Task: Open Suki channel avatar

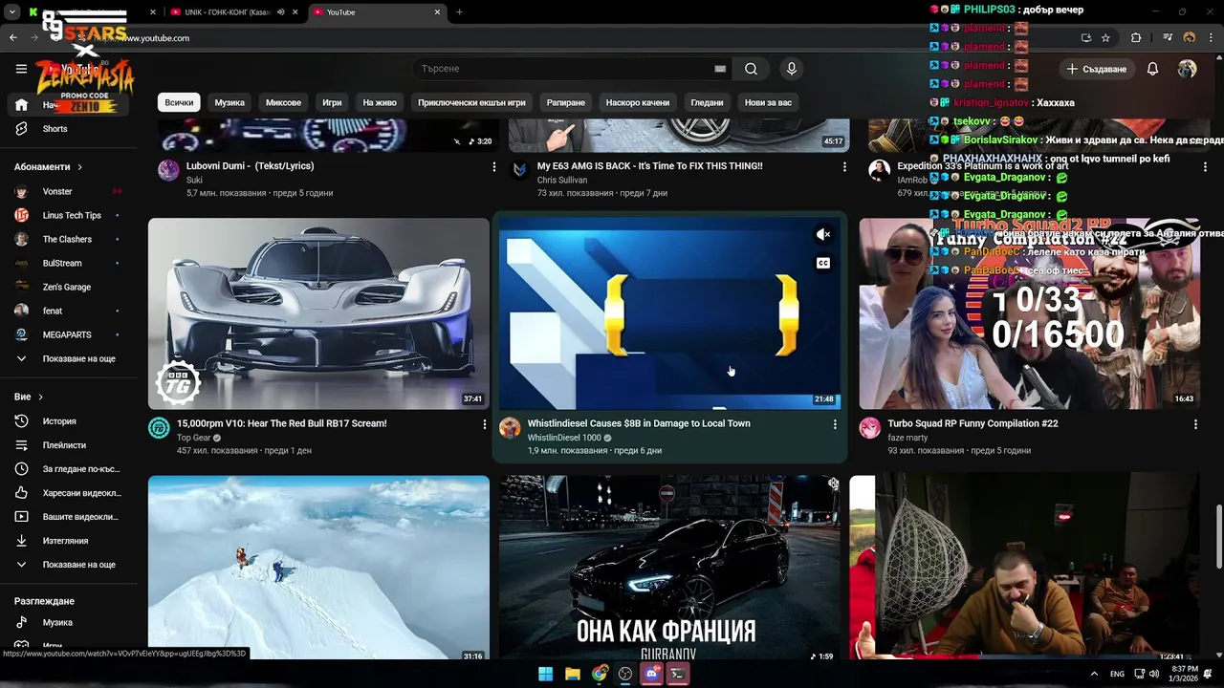Action: coord(168,171)
